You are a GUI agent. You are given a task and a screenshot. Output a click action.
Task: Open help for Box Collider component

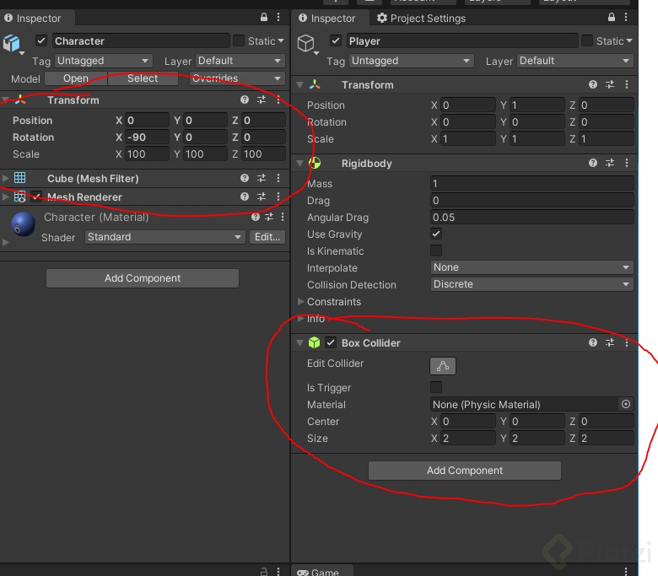(593, 342)
